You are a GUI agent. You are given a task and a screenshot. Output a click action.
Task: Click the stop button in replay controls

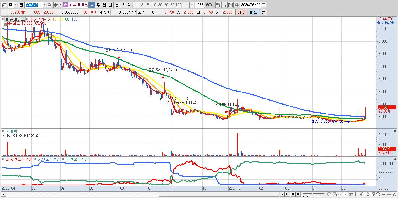tap(293, 194)
